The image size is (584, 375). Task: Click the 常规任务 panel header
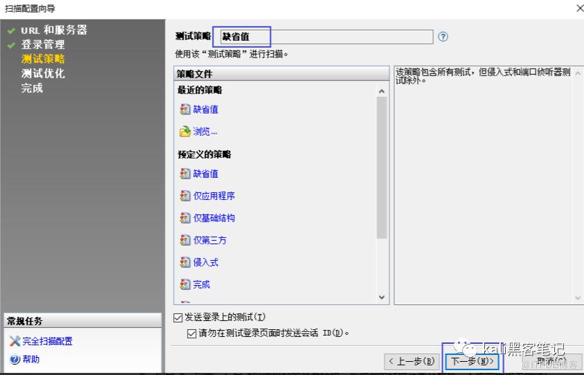[82, 320]
